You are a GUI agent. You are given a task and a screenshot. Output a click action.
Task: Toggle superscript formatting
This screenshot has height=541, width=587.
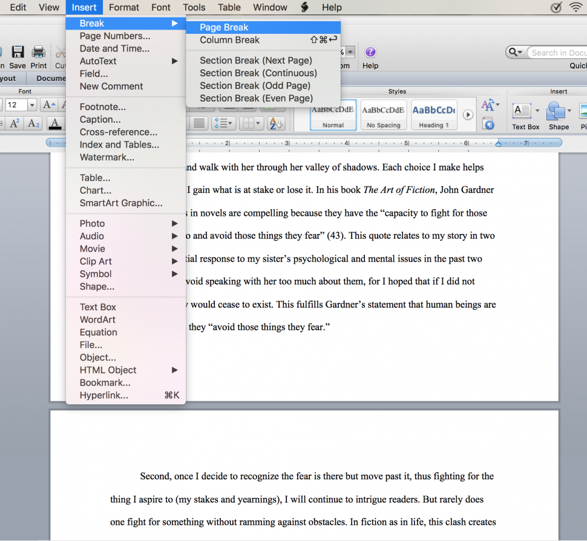pos(14,123)
